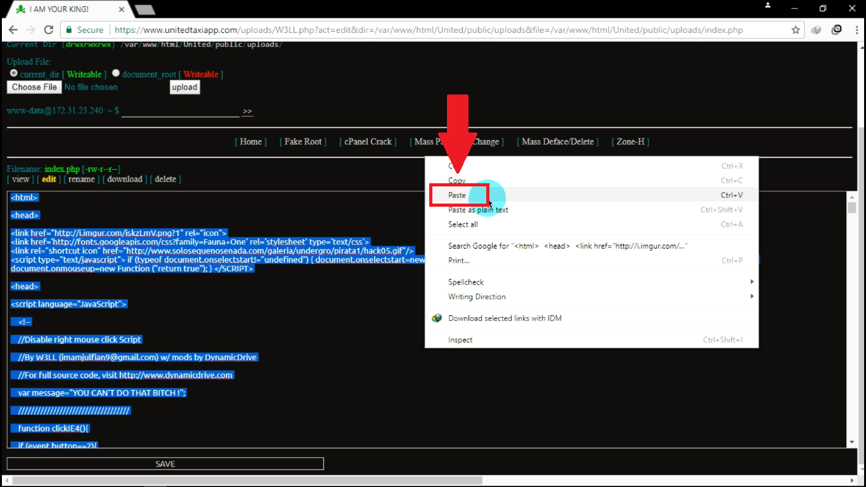Click the profile person icon in the title bar
Image resolution: width=866 pixels, height=487 pixels.
767,5
